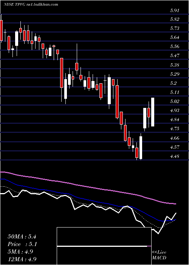The height and width of the screenshot is (265, 189).
Task: Click the horizontal white line inside the MACD box
Action: [x=102, y=246]
